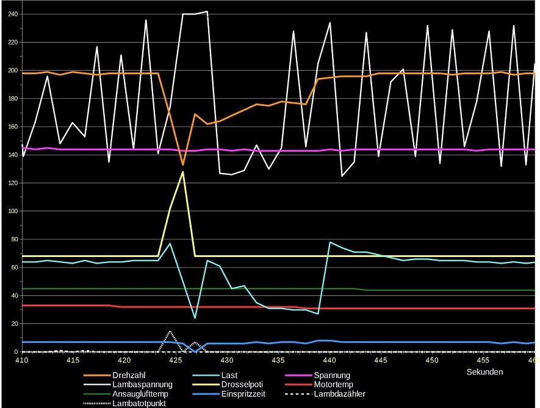This screenshot has width=540, height=408.
Task: Select the Ansauglufttemp legend label
Action: tap(142, 394)
